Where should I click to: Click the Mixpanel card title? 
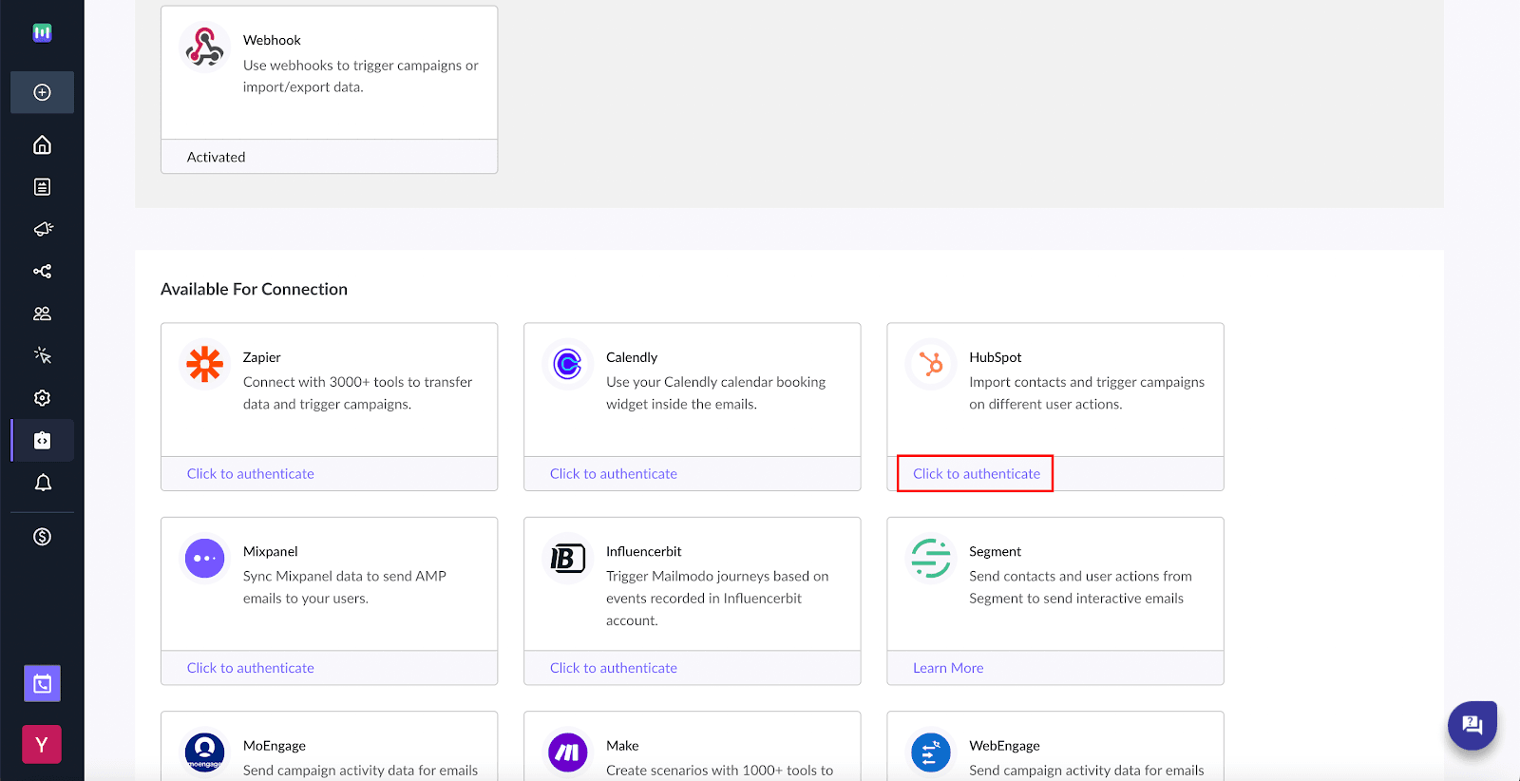[x=271, y=551]
